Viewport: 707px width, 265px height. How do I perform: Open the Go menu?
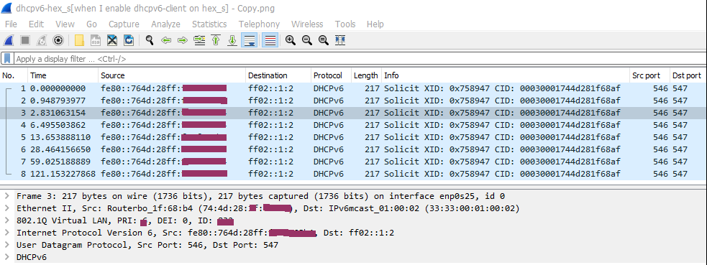coord(91,24)
